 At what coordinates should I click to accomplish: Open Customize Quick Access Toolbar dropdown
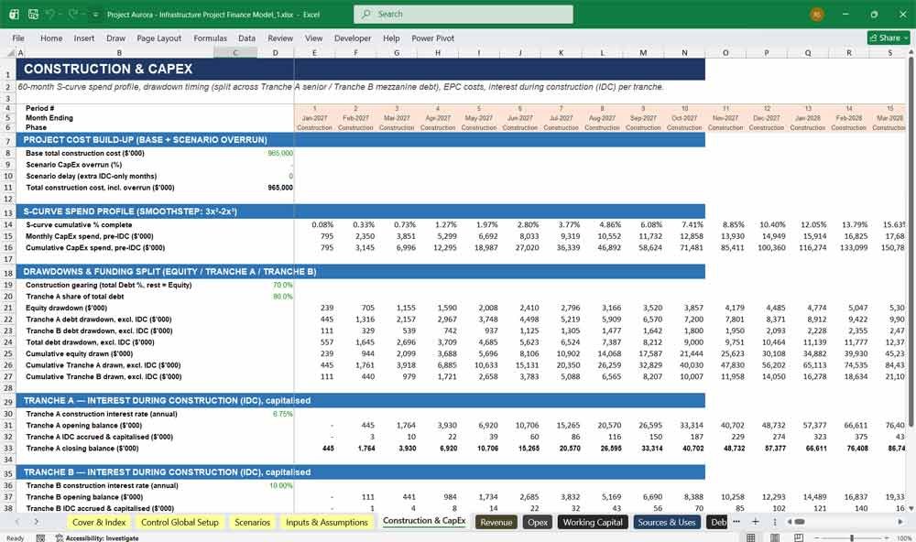(95, 14)
